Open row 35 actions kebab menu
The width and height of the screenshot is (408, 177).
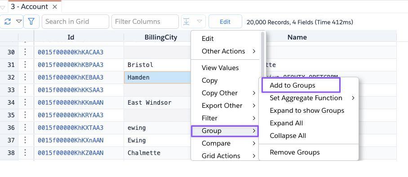25,115
